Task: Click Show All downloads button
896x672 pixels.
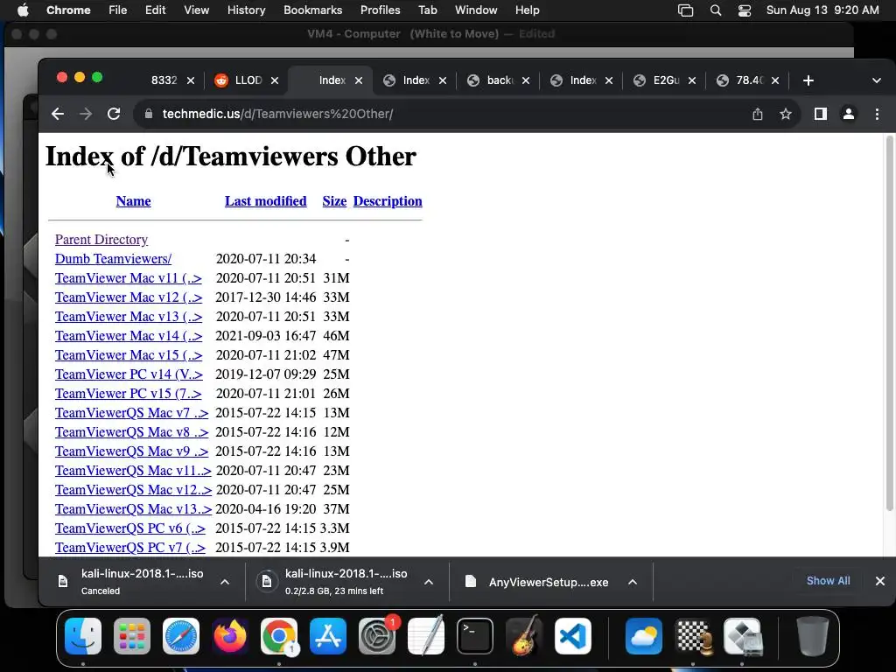Action: (x=828, y=581)
